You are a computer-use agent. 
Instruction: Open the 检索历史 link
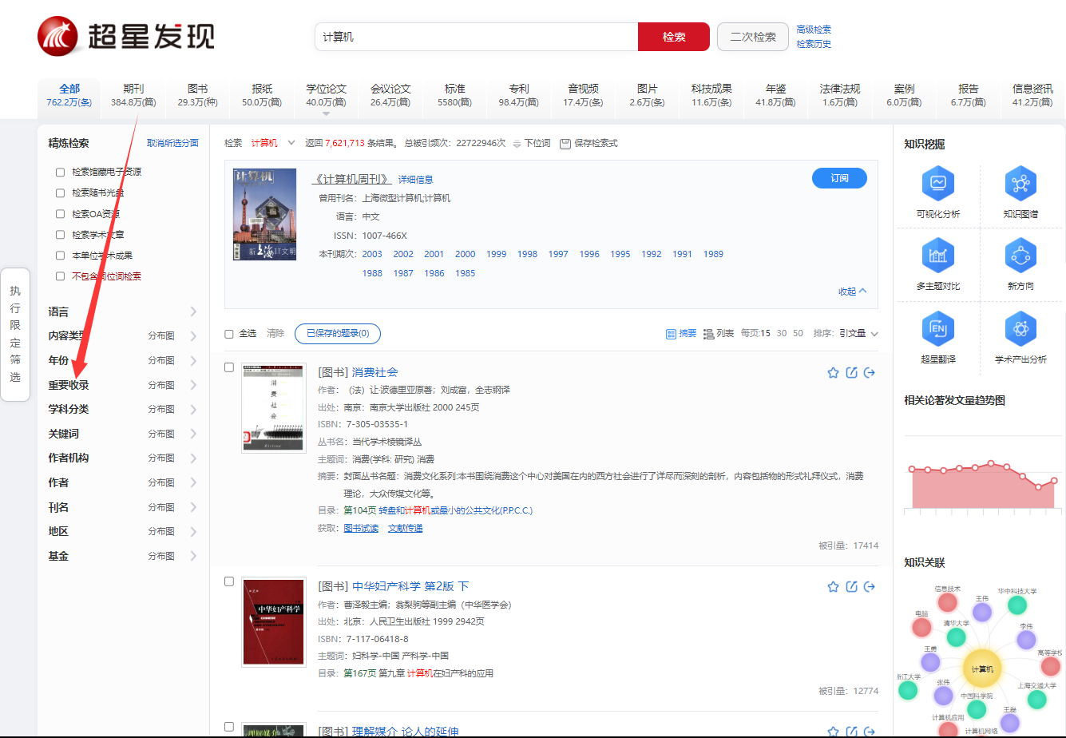click(814, 44)
